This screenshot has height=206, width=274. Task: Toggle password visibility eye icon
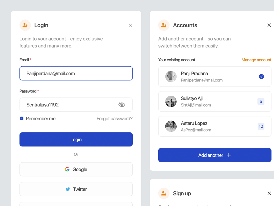pyautogui.click(x=122, y=105)
